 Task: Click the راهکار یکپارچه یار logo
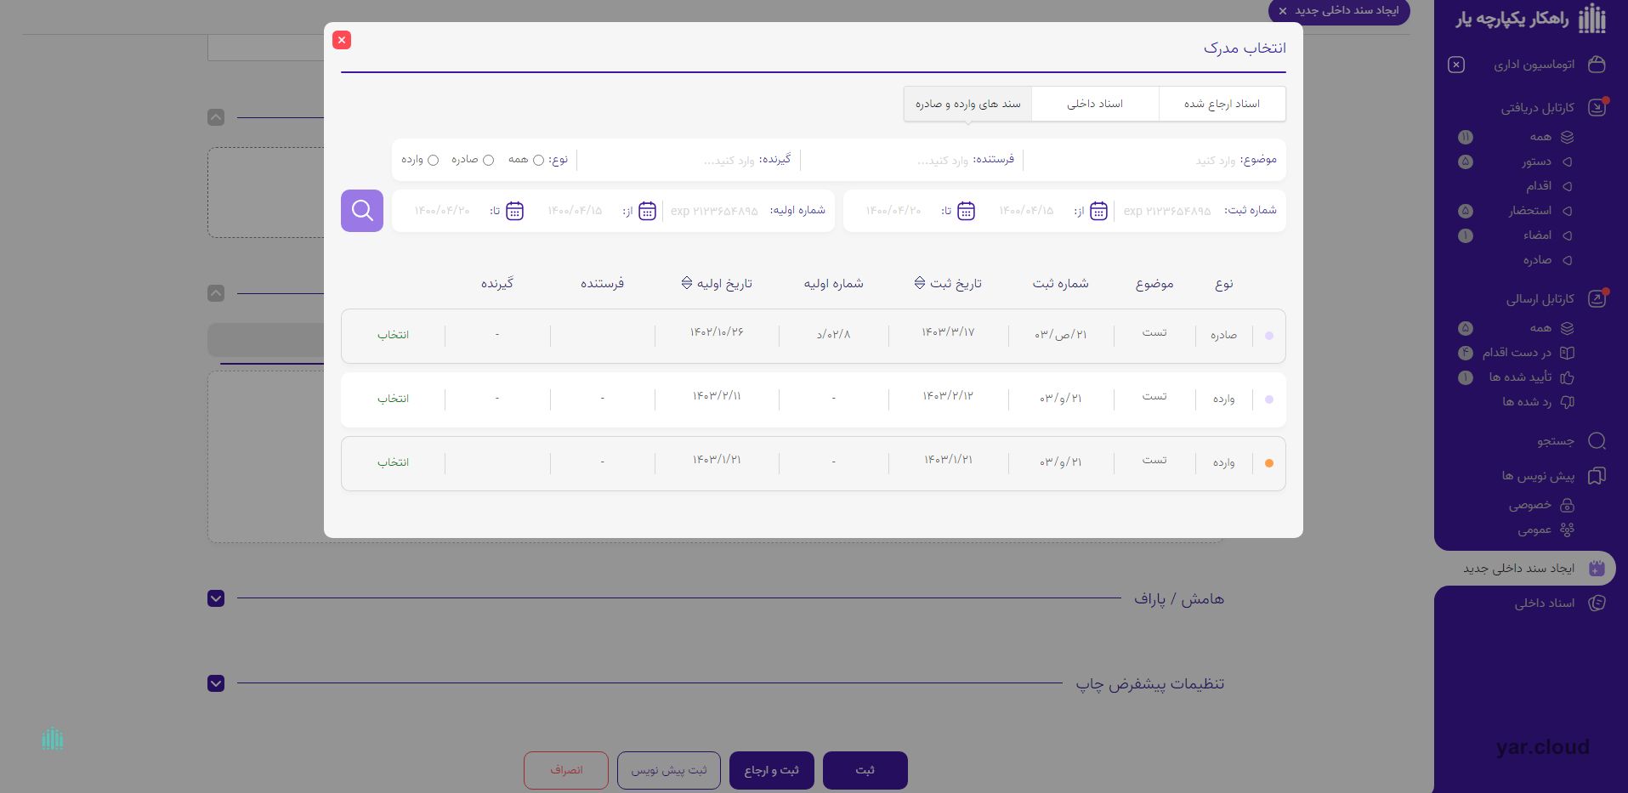[1531, 19]
